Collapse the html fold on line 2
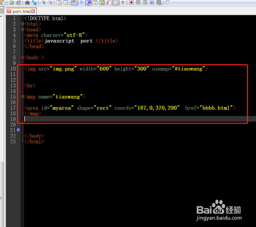 click(22, 24)
